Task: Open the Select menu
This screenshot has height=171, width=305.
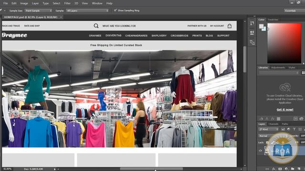Action: pos(56,3)
